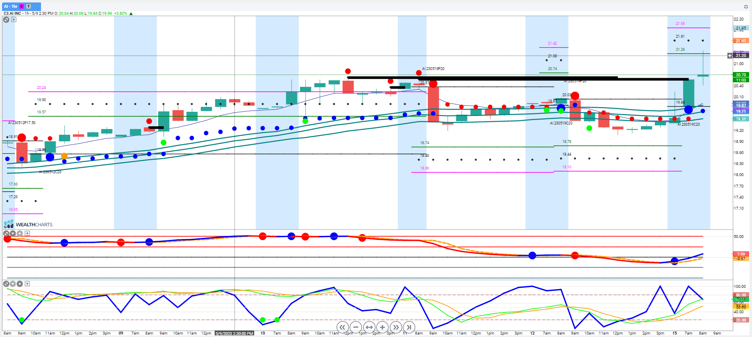Click the 7.59 indicator value label

tap(741, 254)
